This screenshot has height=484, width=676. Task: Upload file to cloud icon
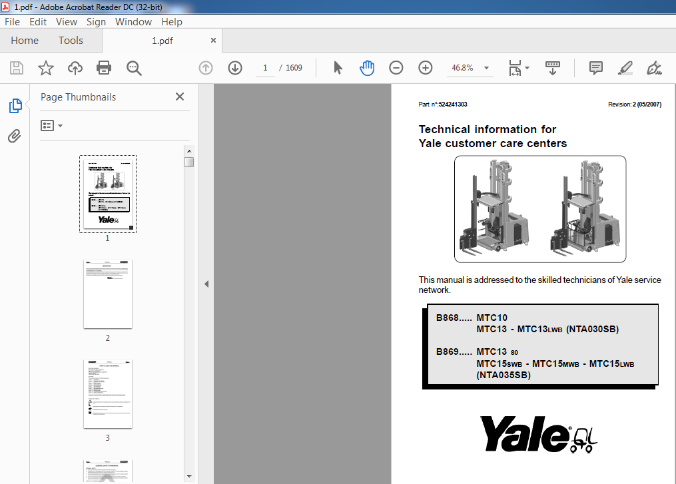click(75, 68)
